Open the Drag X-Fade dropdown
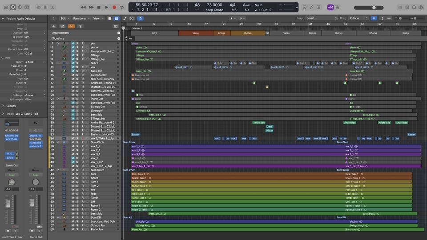This screenshot has height=240, width=427. pos(359,18)
